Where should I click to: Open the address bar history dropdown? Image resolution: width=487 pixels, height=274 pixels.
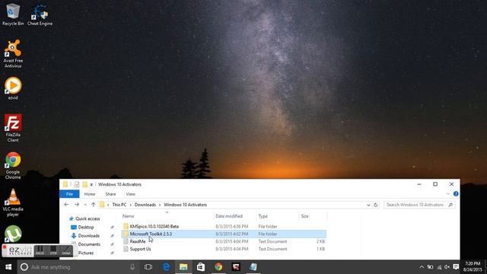pyautogui.click(x=368, y=205)
